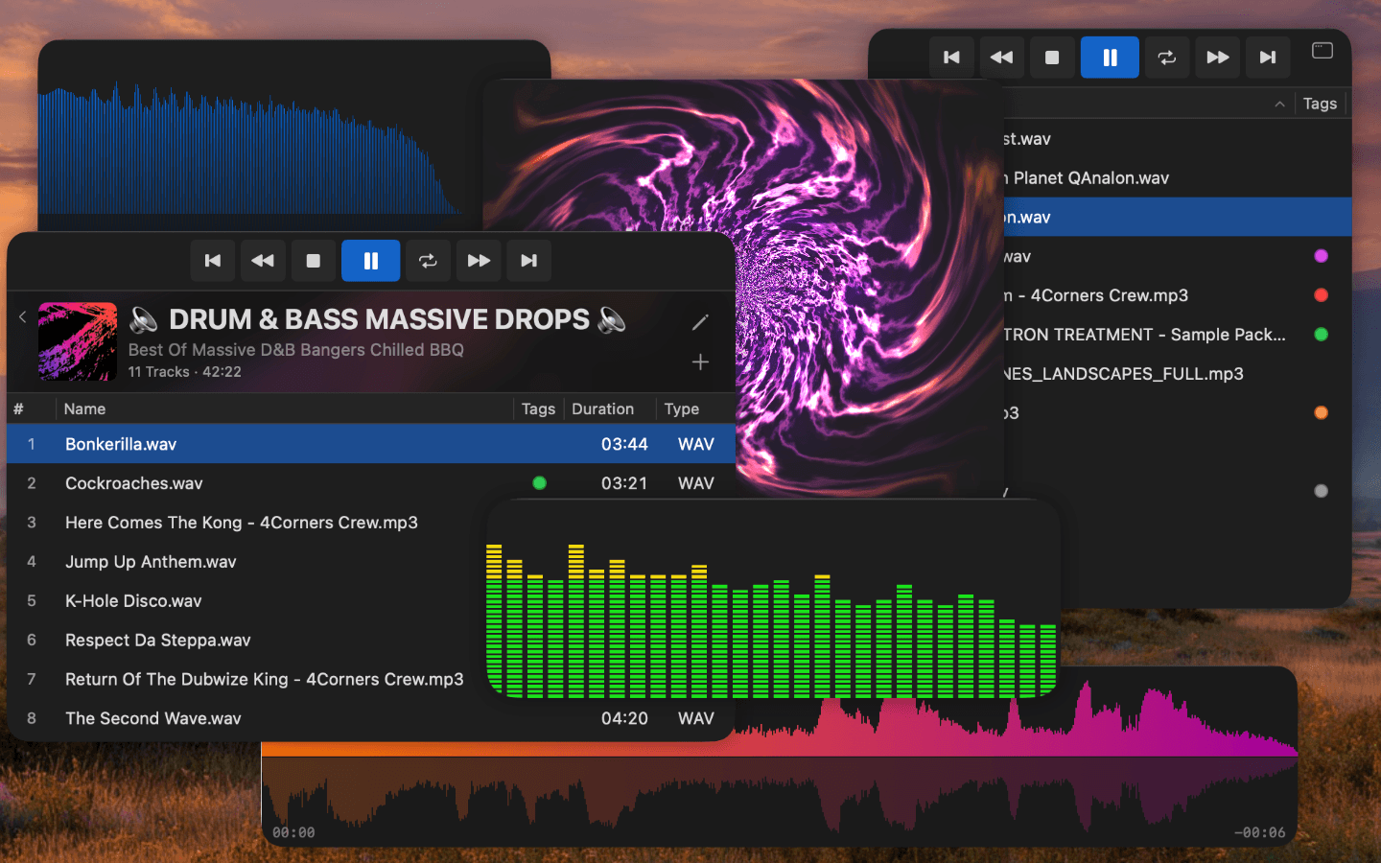Add tracks with the plus icon
Image resolution: width=1381 pixels, height=863 pixels.
tap(700, 362)
